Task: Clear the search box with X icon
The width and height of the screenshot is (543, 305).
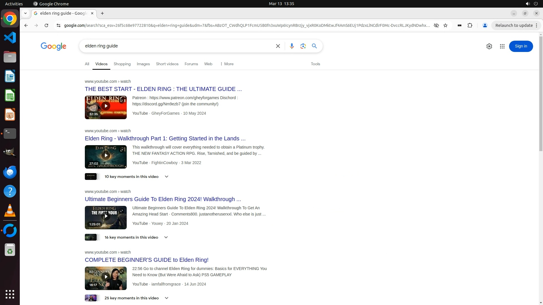Action: click(x=278, y=46)
